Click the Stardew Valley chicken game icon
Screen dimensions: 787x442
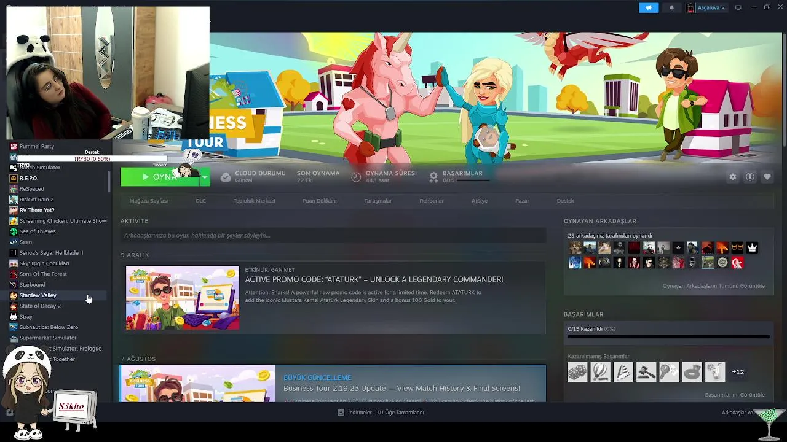pos(14,295)
